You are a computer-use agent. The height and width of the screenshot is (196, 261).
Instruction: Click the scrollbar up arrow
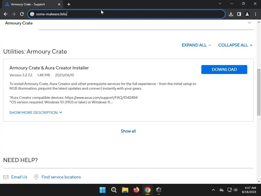pyautogui.click(x=259, y=22)
